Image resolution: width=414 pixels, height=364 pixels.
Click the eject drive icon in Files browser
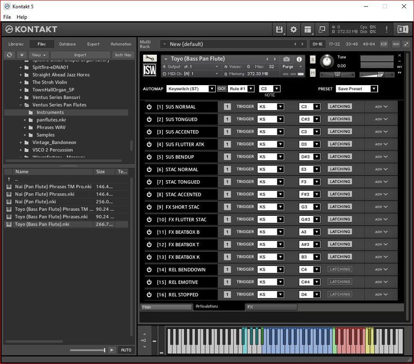coord(22,55)
